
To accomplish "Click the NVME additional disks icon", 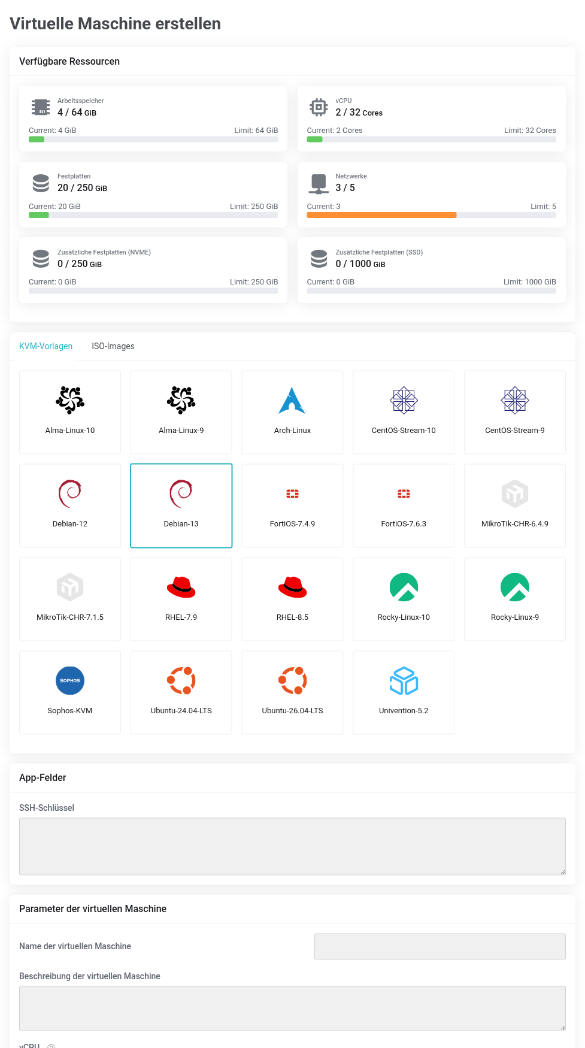I will 41,259.
